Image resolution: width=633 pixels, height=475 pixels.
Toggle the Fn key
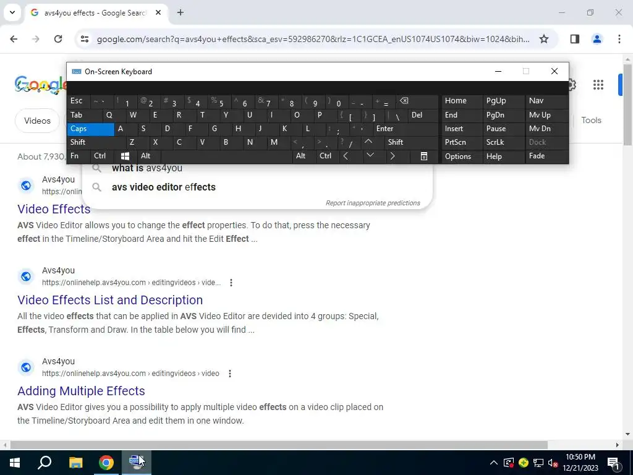(x=79, y=156)
